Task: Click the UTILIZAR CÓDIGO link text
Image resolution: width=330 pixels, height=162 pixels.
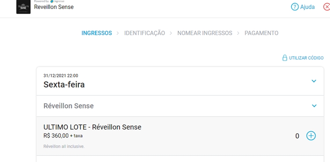Action: 306,58
